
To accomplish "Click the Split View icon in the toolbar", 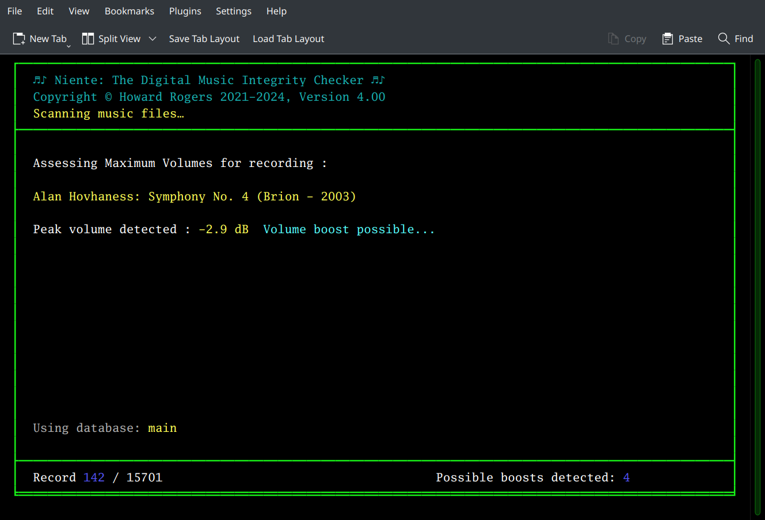I will point(88,38).
